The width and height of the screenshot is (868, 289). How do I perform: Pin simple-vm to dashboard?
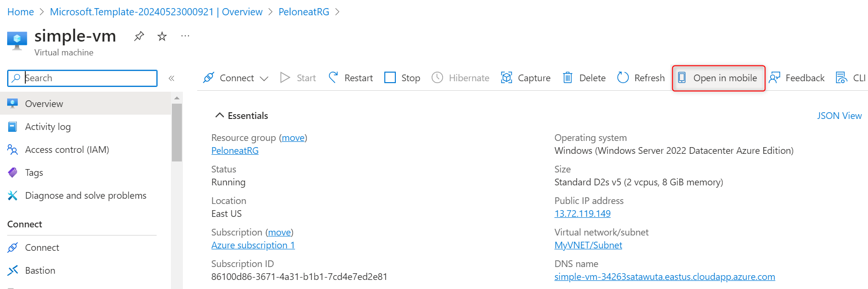tap(139, 36)
